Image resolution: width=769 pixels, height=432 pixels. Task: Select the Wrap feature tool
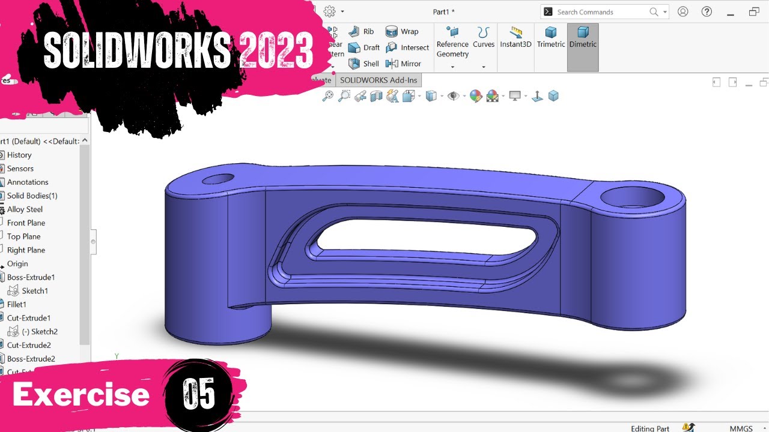coord(402,31)
